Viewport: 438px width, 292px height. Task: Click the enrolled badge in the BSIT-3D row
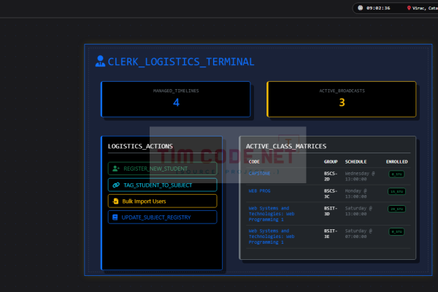pyautogui.click(x=396, y=209)
